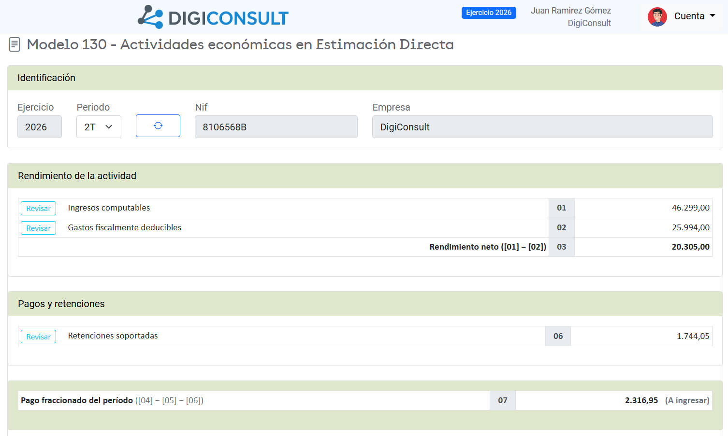Click the box code 01
The height and width of the screenshot is (436, 728).
click(561, 208)
